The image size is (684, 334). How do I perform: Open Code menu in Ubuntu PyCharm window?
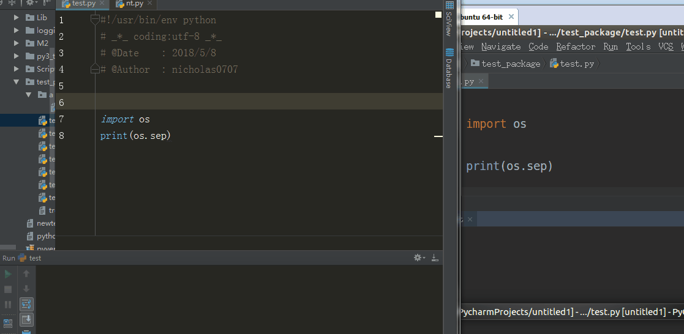tap(538, 46)
